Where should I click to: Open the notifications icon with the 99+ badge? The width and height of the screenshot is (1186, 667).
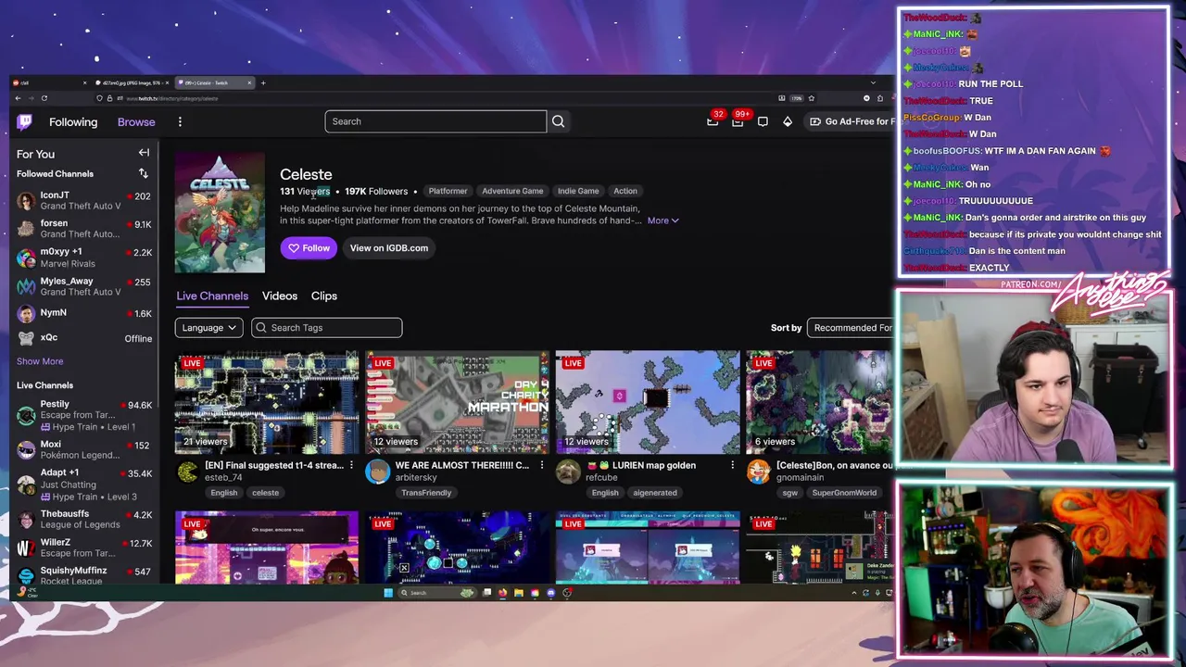tap(738, 121)
